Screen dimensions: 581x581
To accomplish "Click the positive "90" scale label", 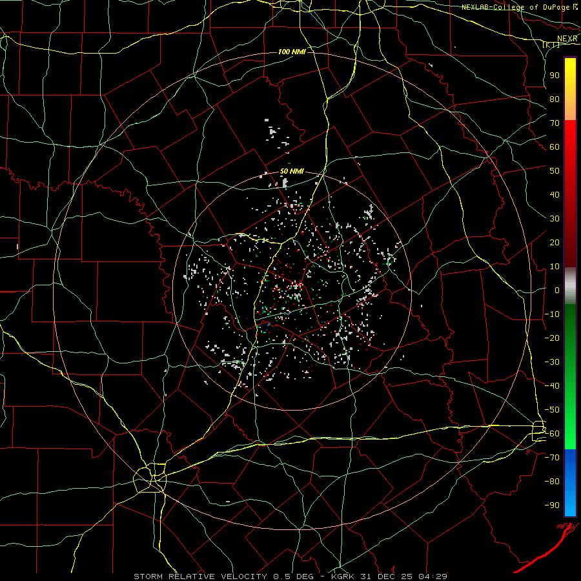I will [x=555, y=76].
